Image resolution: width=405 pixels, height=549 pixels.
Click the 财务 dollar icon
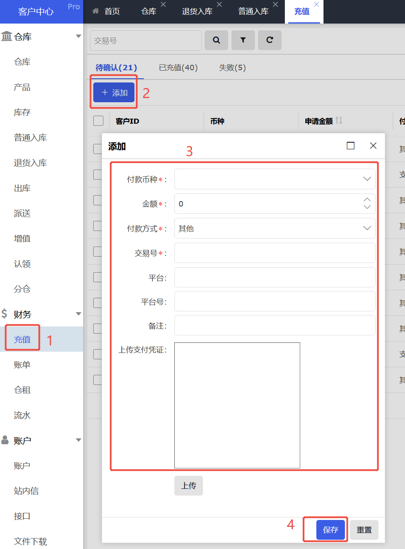pyautogui.click(x=4, y=313)
